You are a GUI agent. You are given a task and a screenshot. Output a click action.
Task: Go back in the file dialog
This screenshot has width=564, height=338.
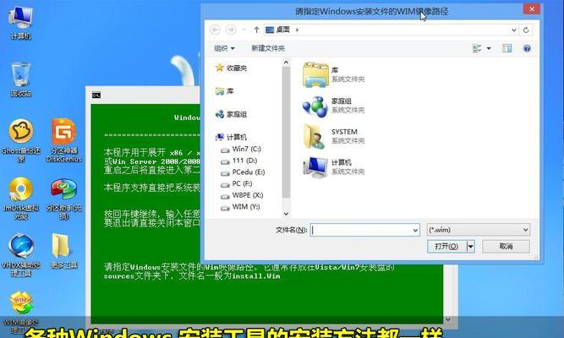215,30
